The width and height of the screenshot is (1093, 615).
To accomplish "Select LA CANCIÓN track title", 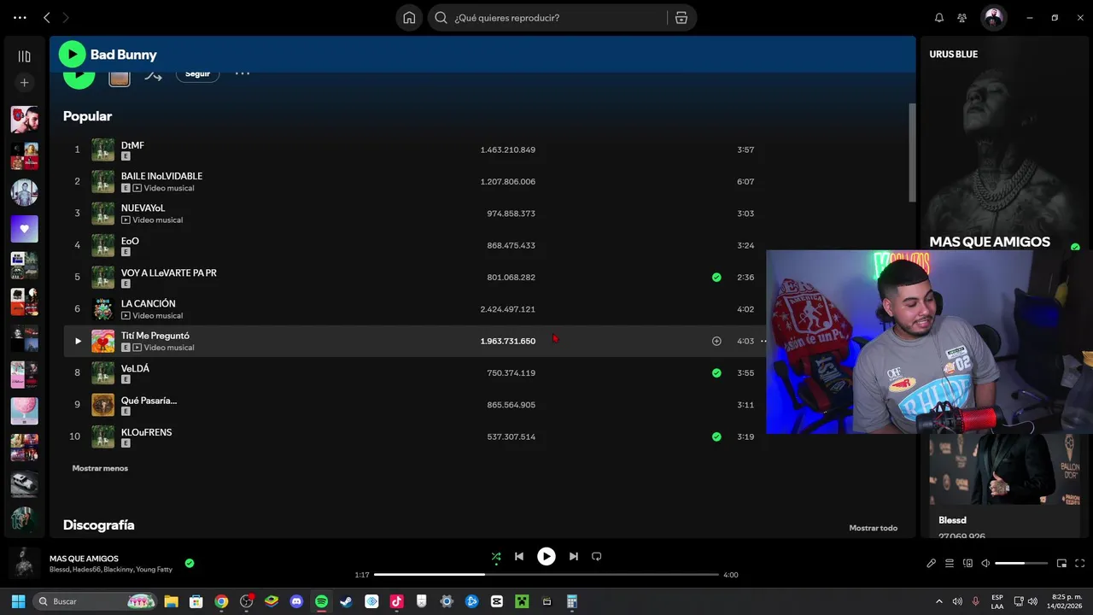I will pos(149,303).
